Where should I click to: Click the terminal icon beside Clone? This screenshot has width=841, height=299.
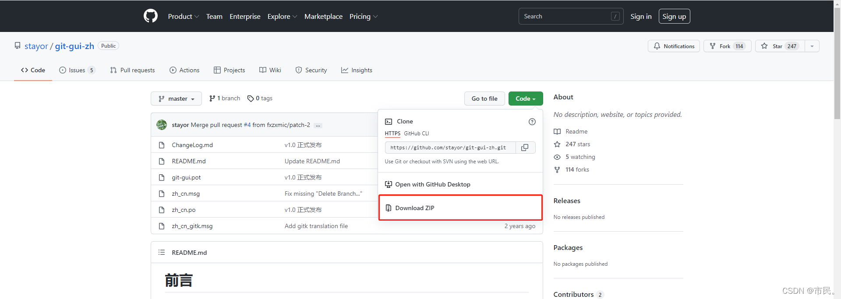point(389,121)
